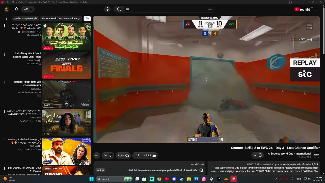Open CUTEBOI SIEGE TIME video title
The width and height of the screenshot is (325, 183).
27,84
